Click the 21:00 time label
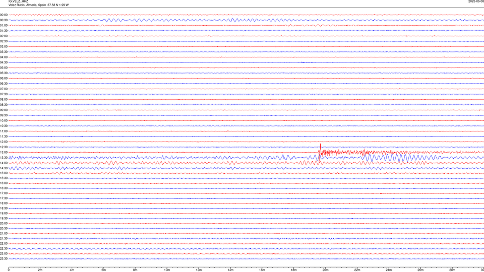 click(4, 233)
